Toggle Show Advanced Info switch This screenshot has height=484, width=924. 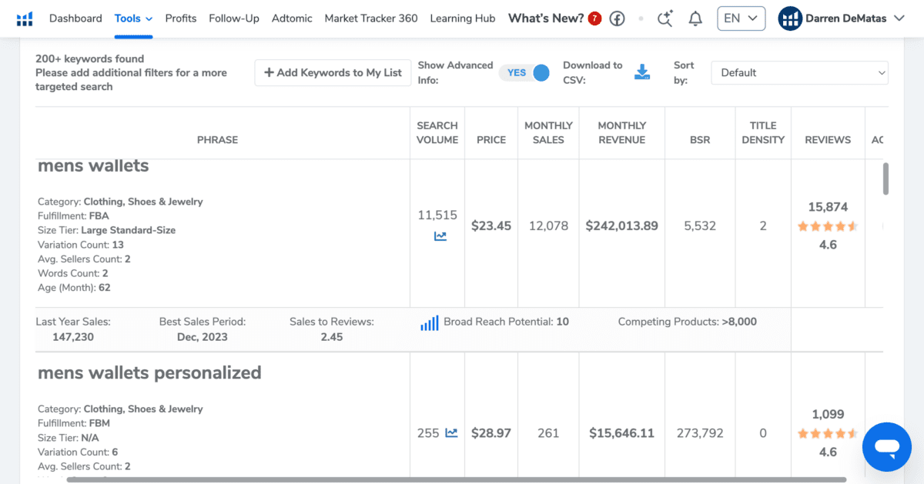(x=525, y=72)
